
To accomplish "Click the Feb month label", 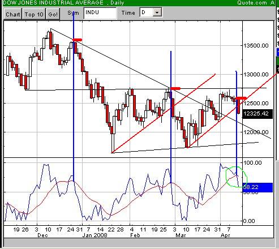I will tap(135, 235).
